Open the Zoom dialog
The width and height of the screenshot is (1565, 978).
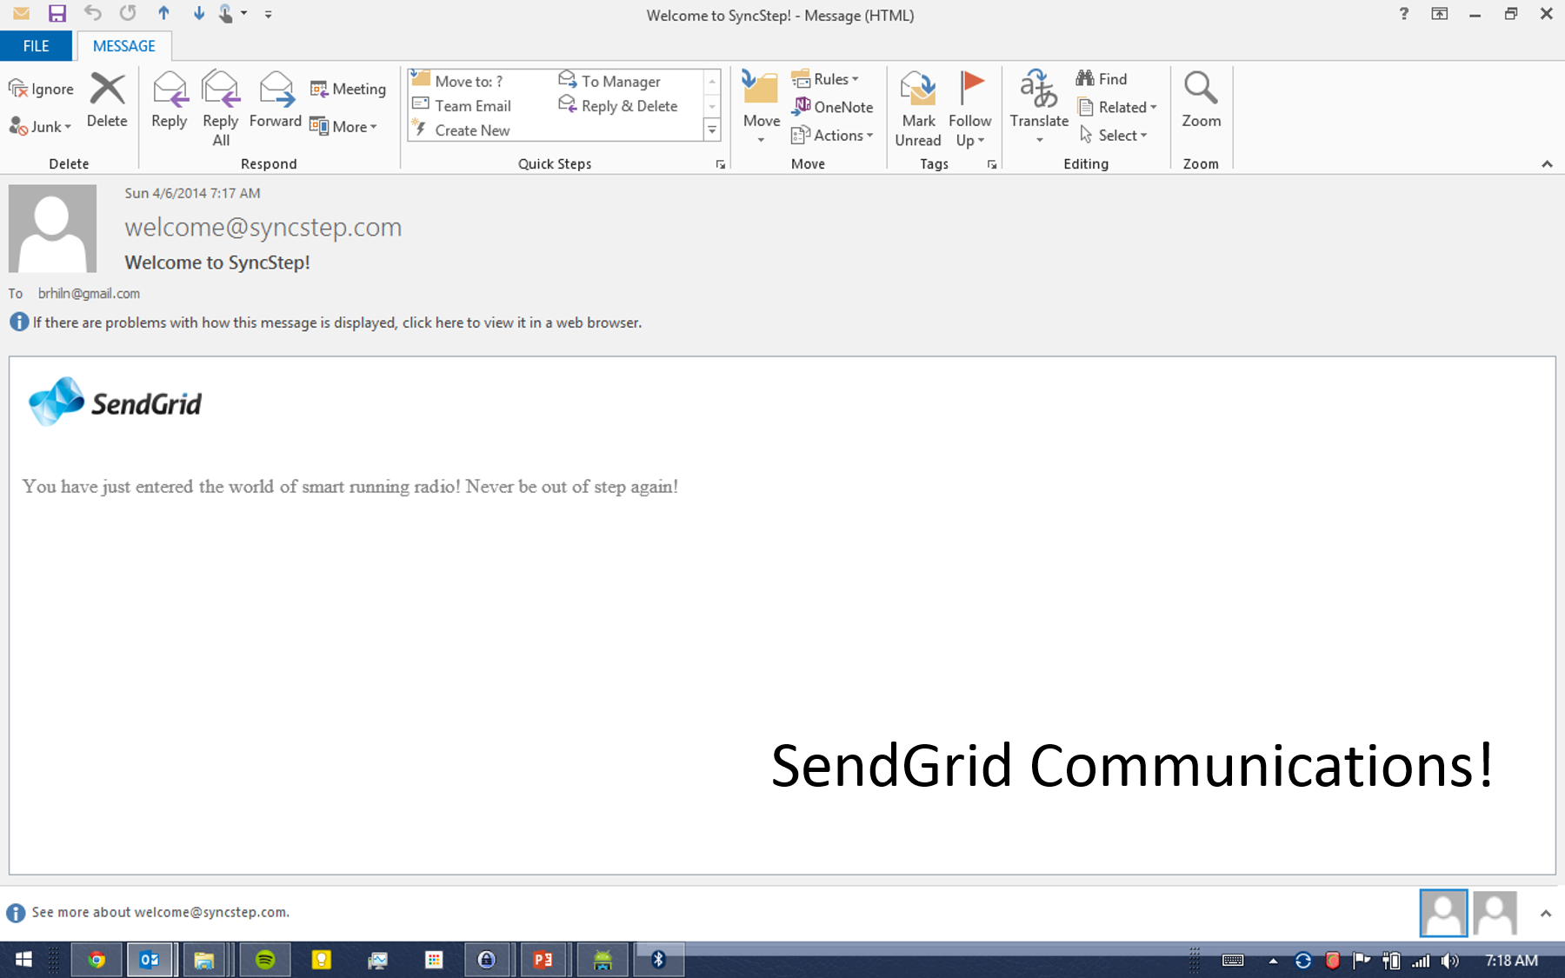pyautogui.click(x=1201, y=100)
